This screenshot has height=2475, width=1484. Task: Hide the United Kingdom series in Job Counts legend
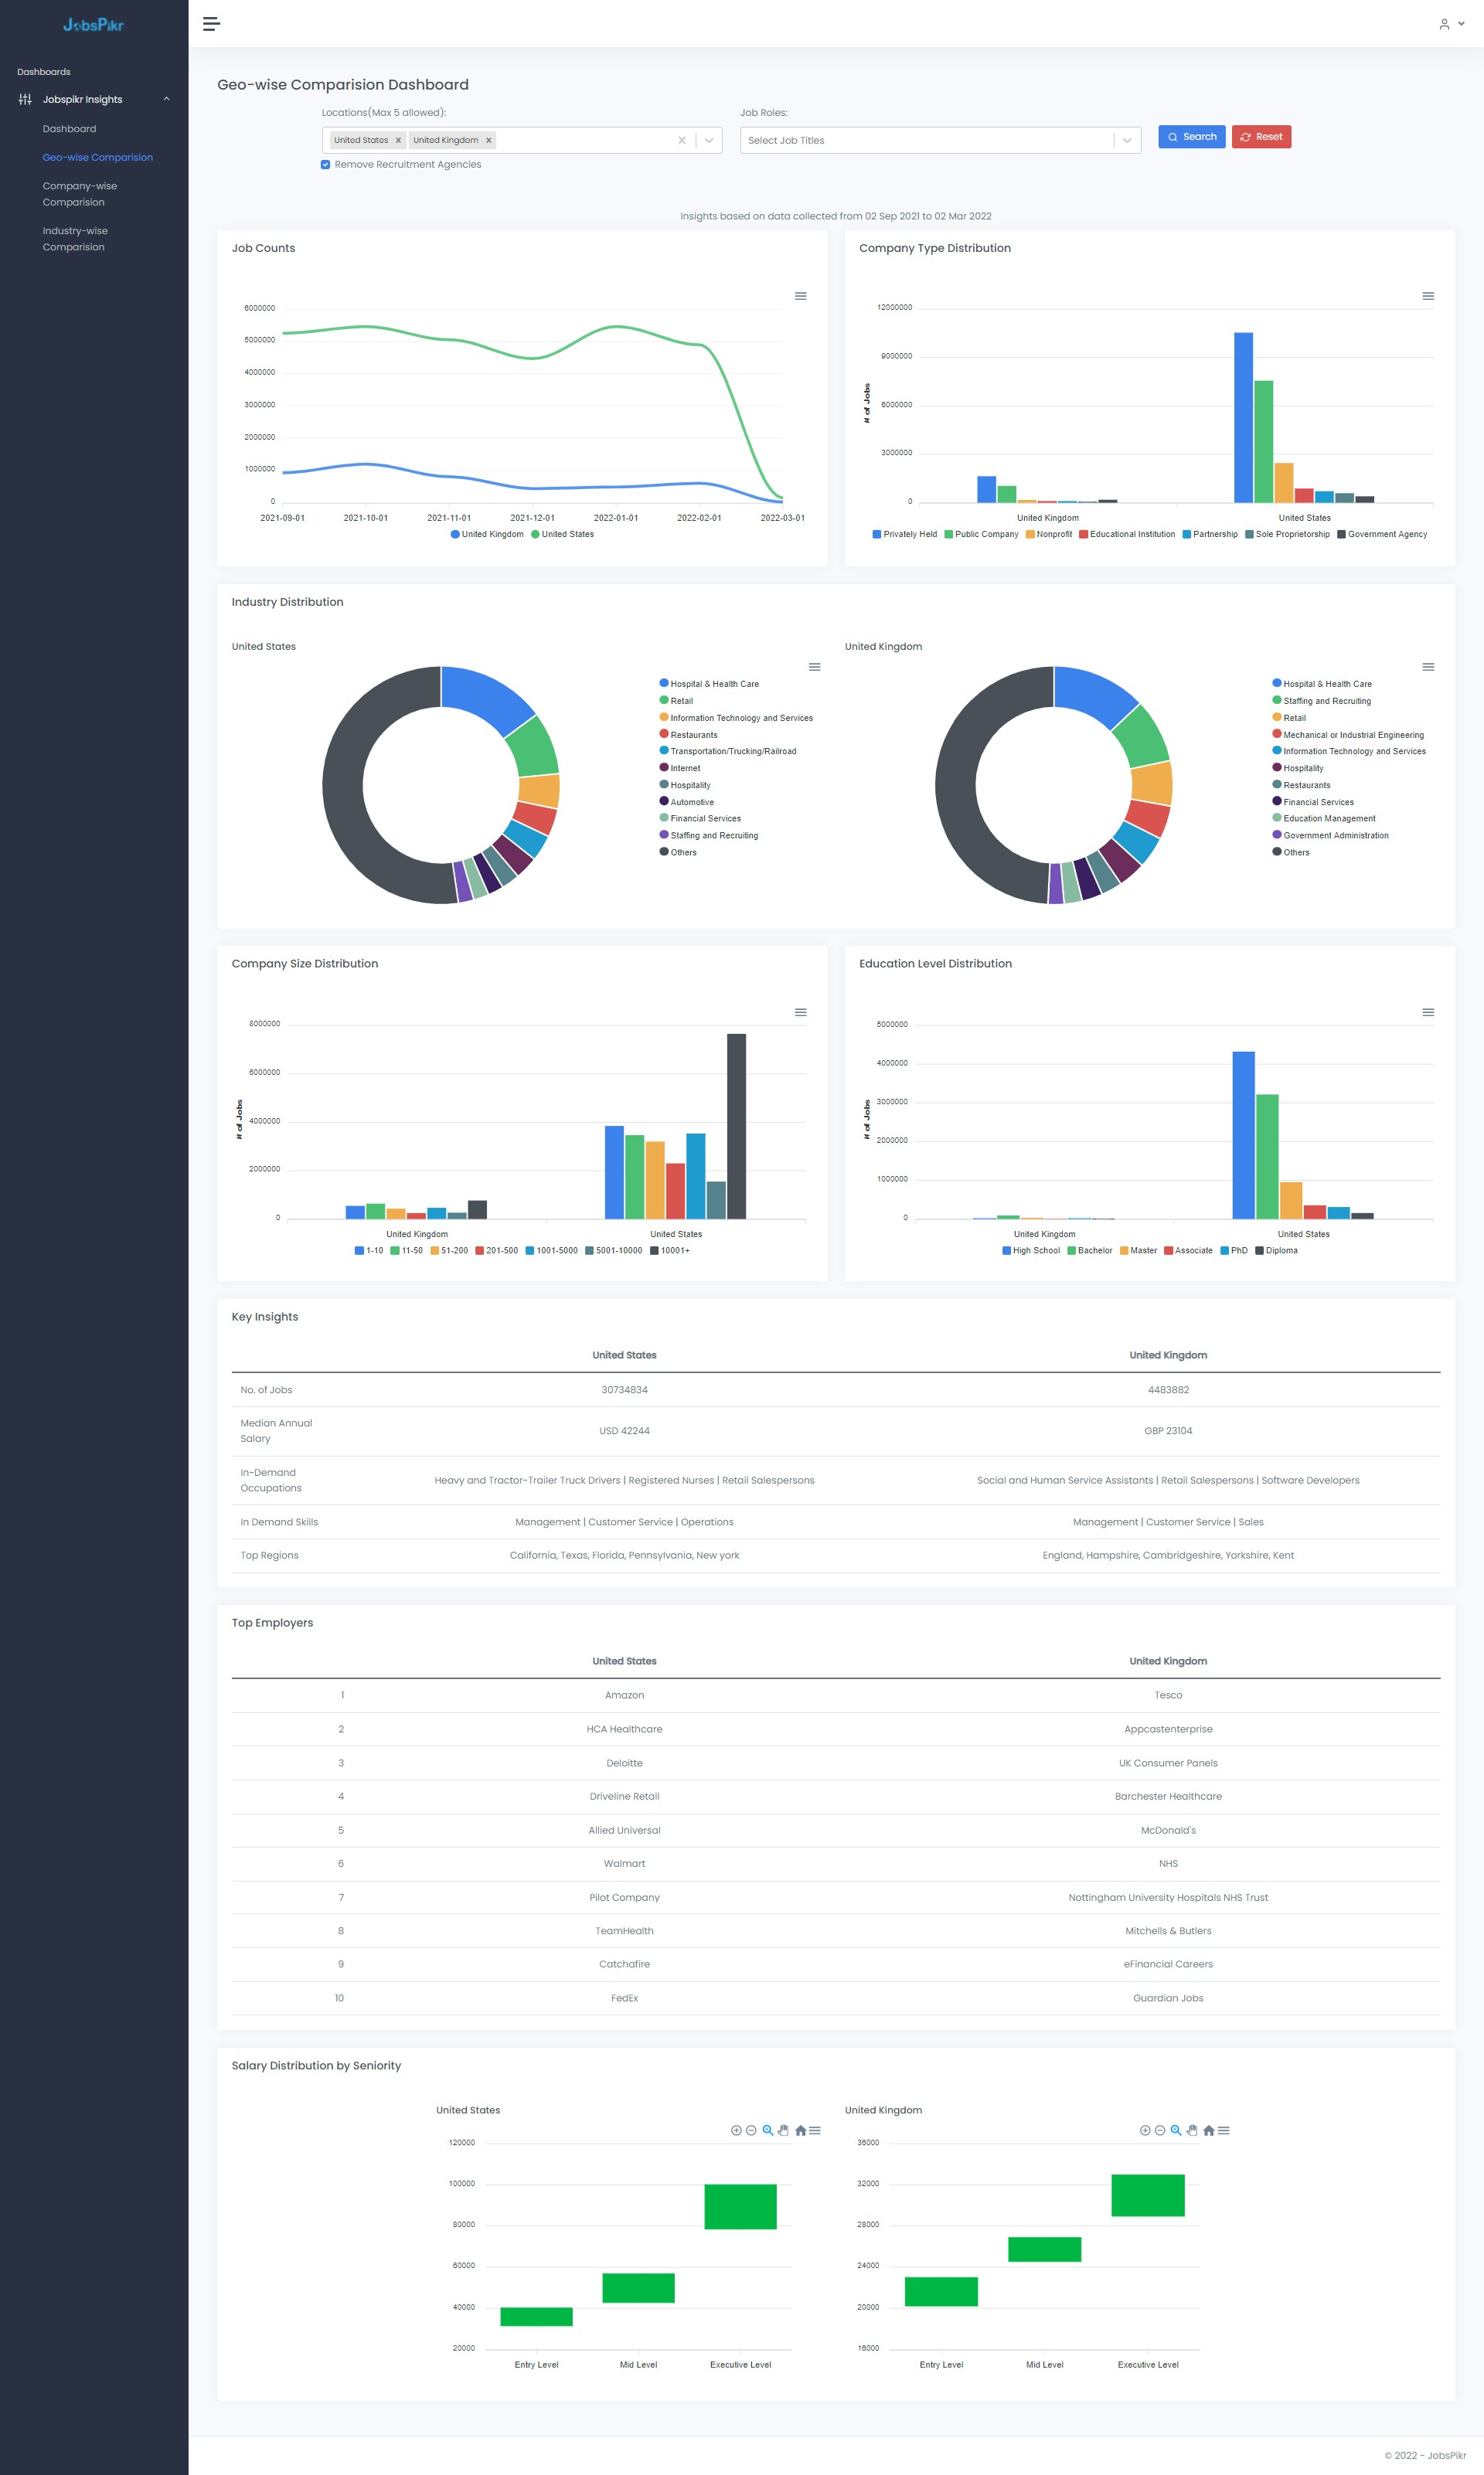coord(487,534)
